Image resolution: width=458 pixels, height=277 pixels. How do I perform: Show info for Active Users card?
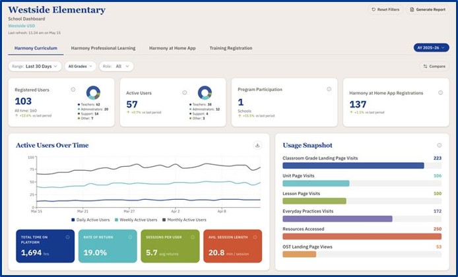click(185, 92)
